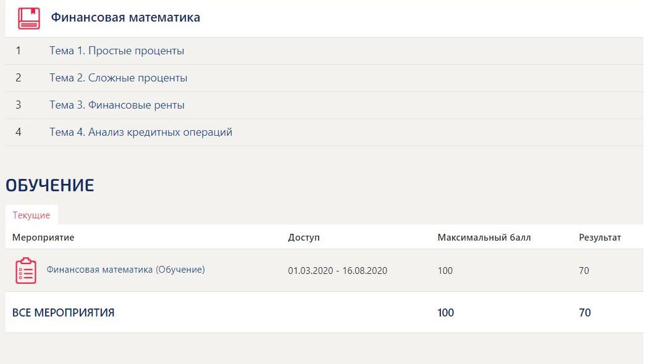Click the Результат column header
This screenshot has width=649, height=364.
(600, 237)
